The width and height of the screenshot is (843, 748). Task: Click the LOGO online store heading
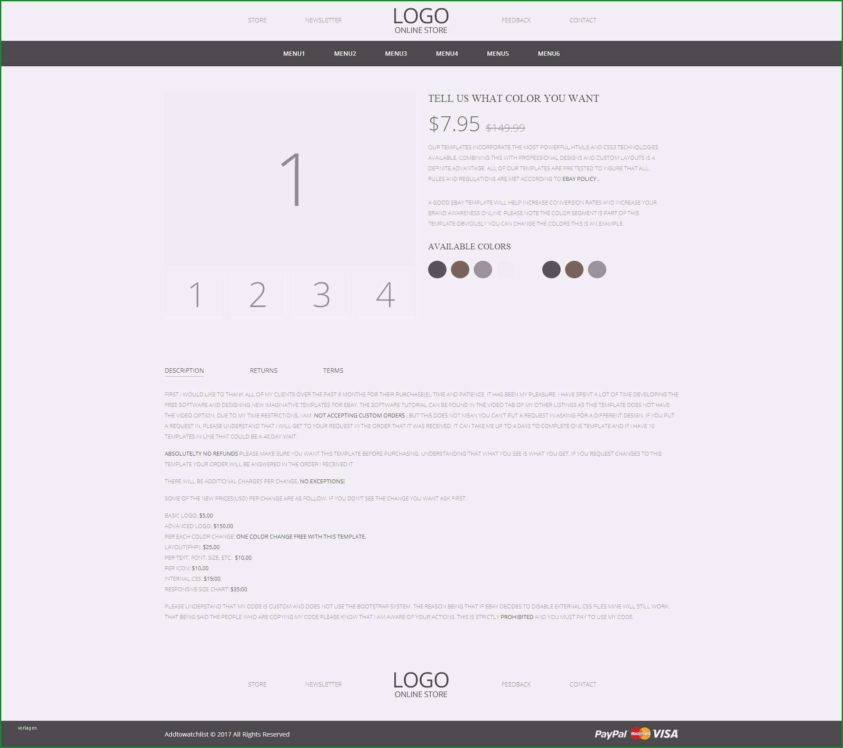point(421,20)
